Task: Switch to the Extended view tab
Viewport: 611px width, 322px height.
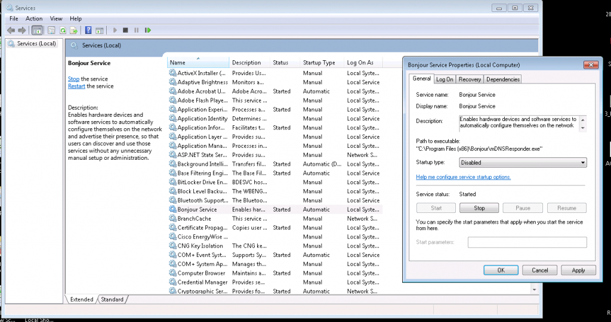Action: [81, 299]
